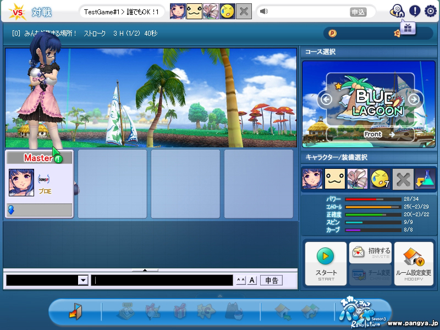Choose character portrait in equipment panel

coord(312,179)
